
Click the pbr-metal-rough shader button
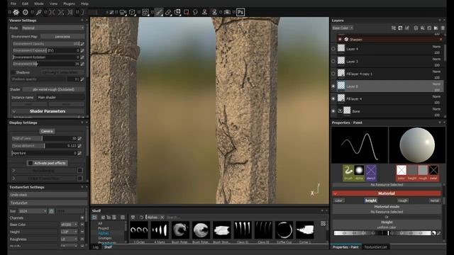[x=54, y=90]
